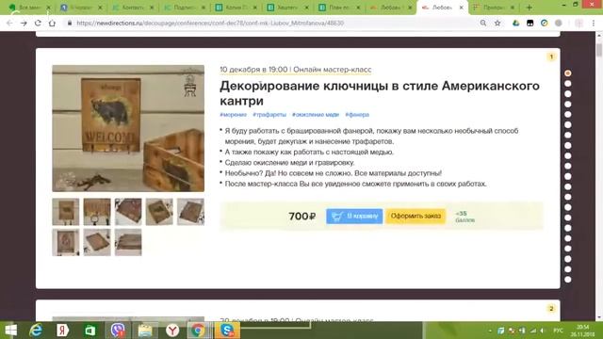
Task: Switch to the 'Хештеги' tab
Action: pos(287,8)
